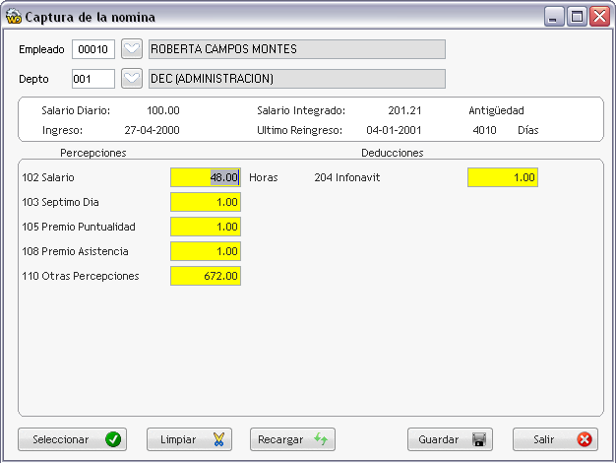Click the scissors icon on Limpiar
Image resolution: width=616 pixels, height=463 pixels.
tap(218, 439)
